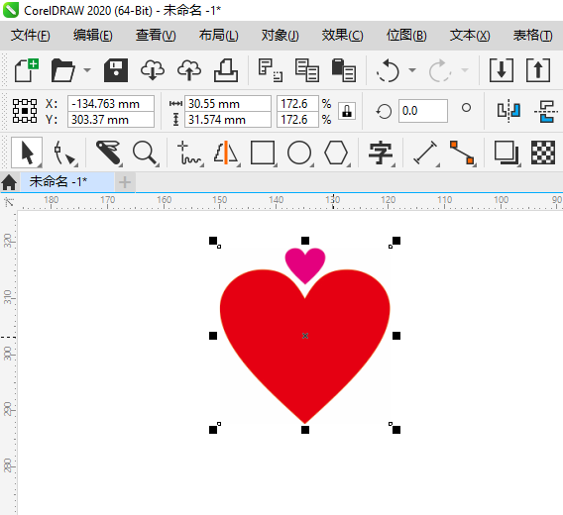563x515 pixels.
Task: Switch to the 未命名 -1* document tab
Action: pos(58,181)
